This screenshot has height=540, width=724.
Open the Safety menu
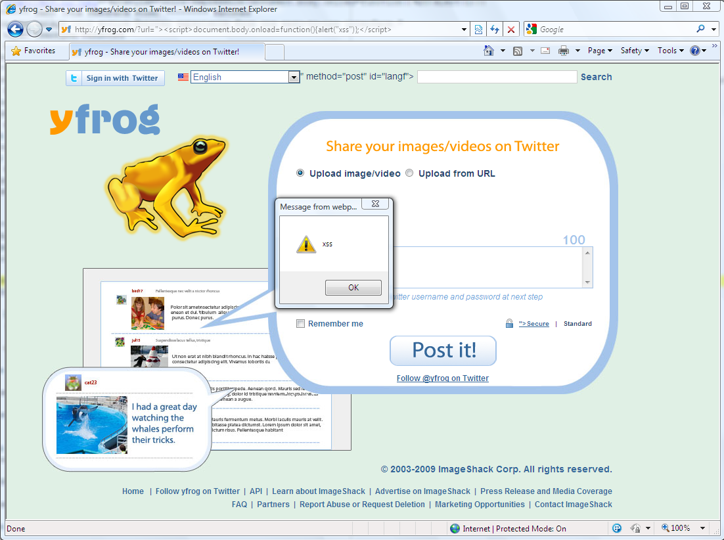(635, 51)
